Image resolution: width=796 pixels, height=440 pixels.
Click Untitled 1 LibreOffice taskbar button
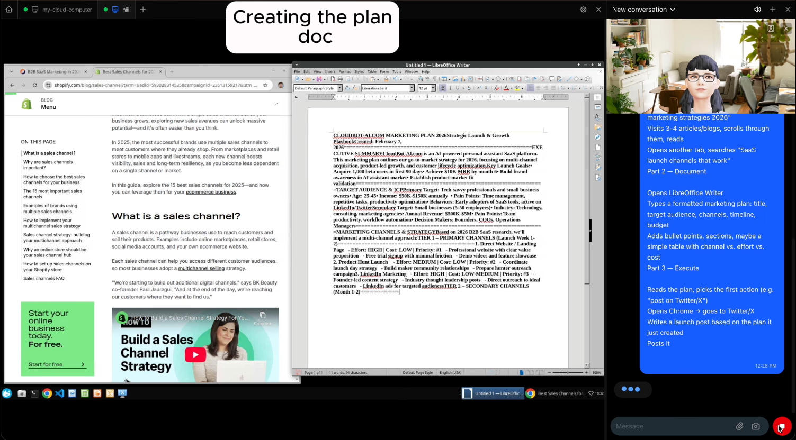point(492,393)
